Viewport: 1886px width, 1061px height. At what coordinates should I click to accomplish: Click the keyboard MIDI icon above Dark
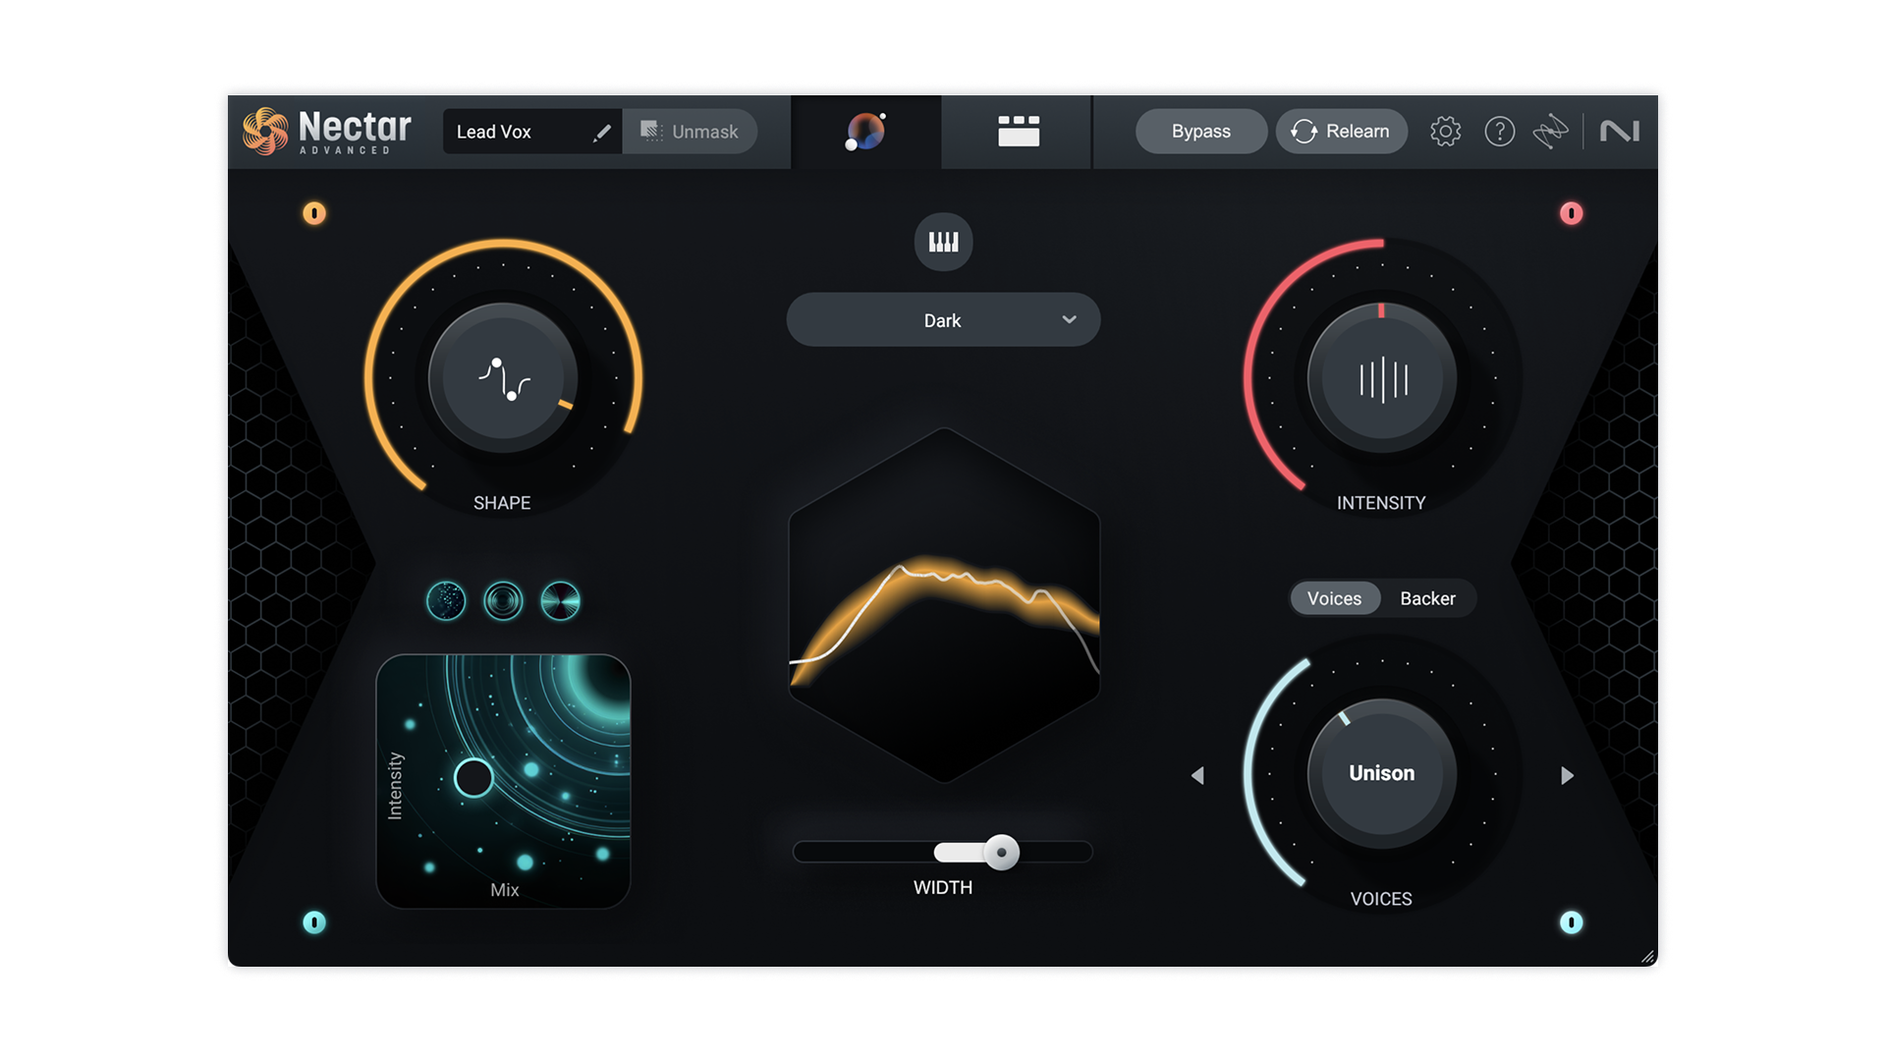click(943, 242)
